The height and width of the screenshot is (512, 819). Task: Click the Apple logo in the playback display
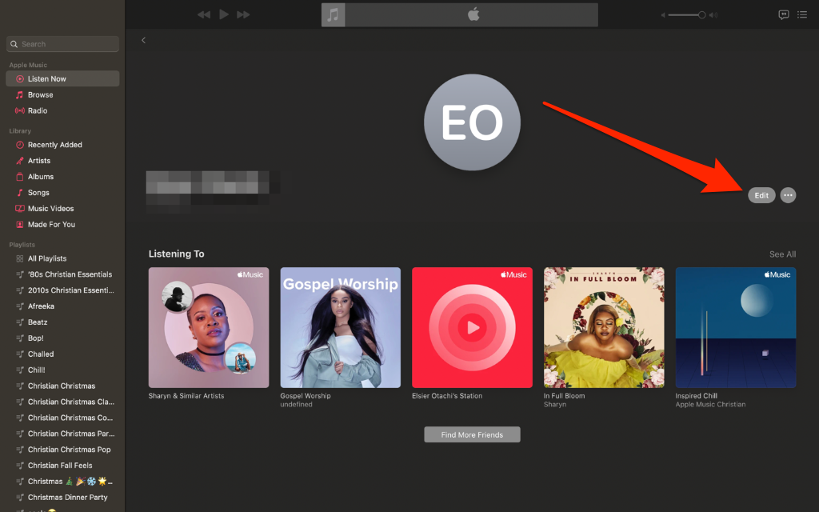pos(473,14)
